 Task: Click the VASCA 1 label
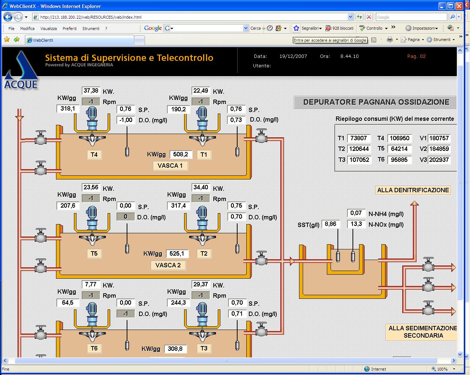(x=170, y=166)
